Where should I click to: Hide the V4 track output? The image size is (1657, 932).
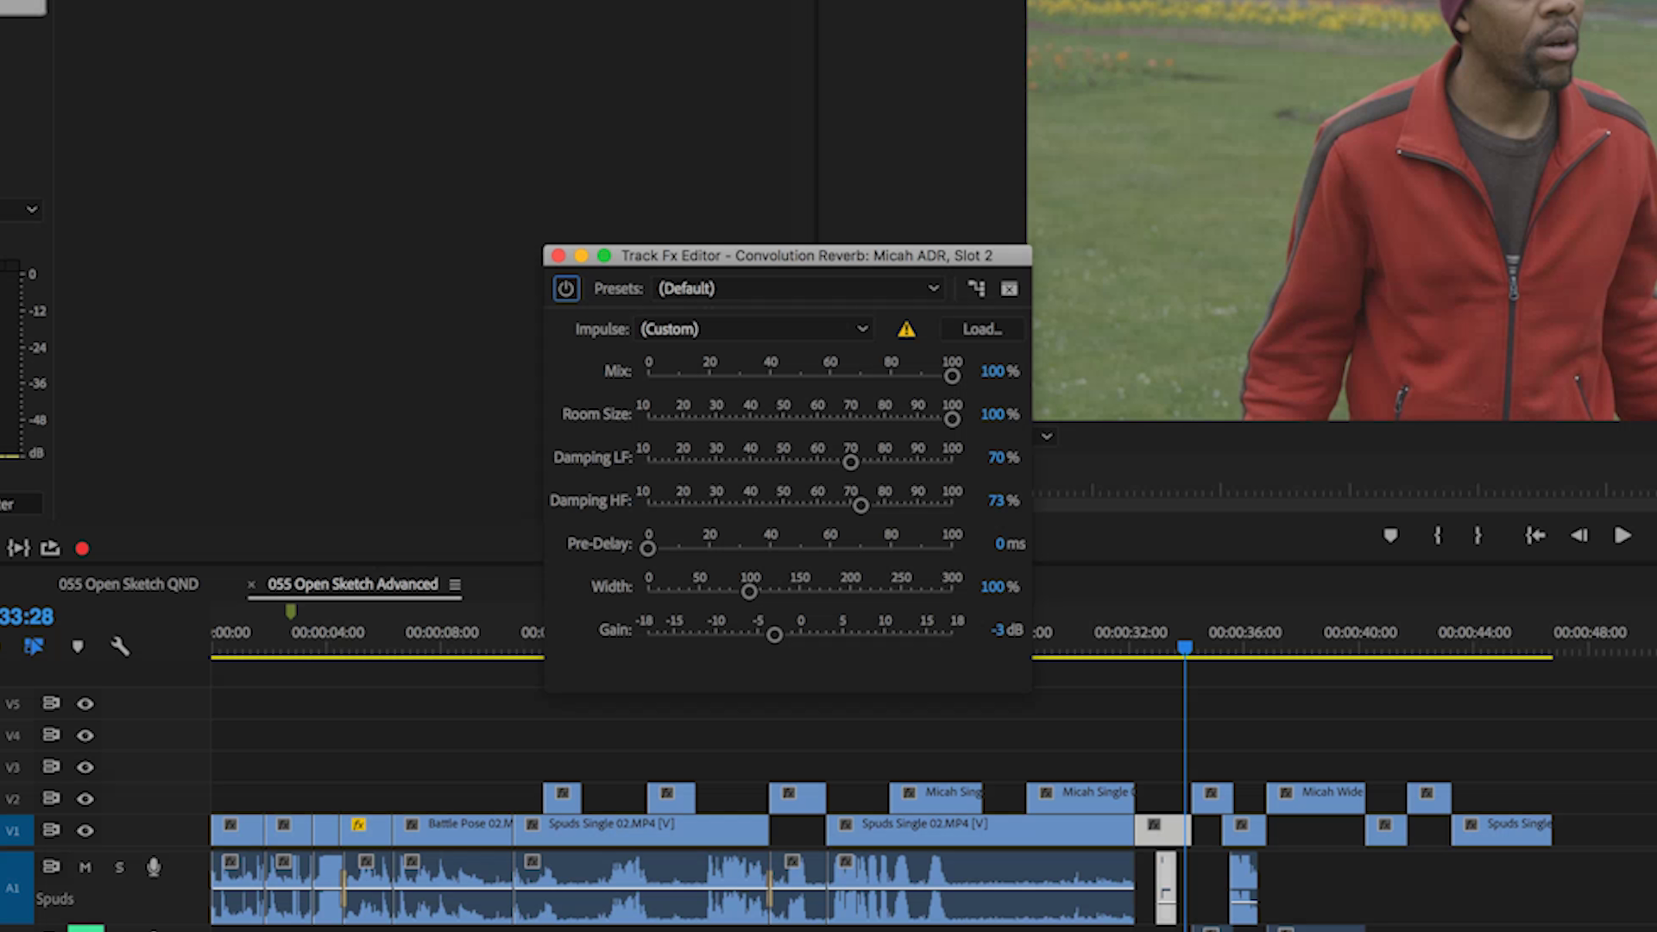click(85, 736)
